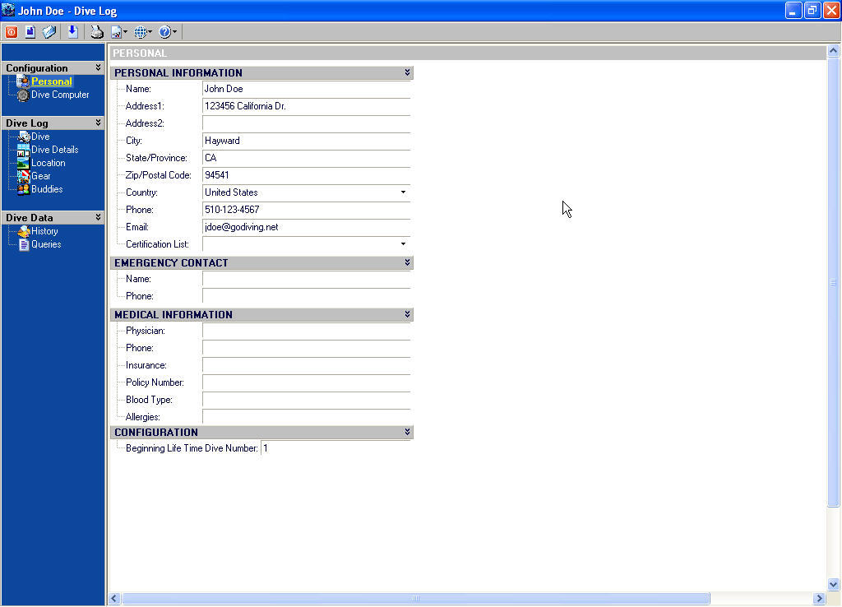Viewport: 842px width, 607px height.
Task: Open the Country dropdown
Action: click(x=403, y=192)
